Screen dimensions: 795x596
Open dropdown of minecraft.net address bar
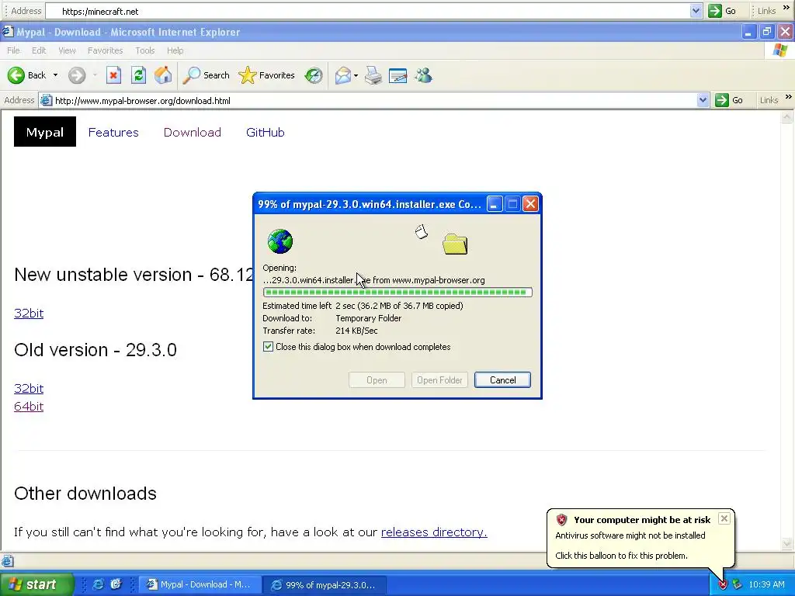pyautogui.click(x=696, y=11)
